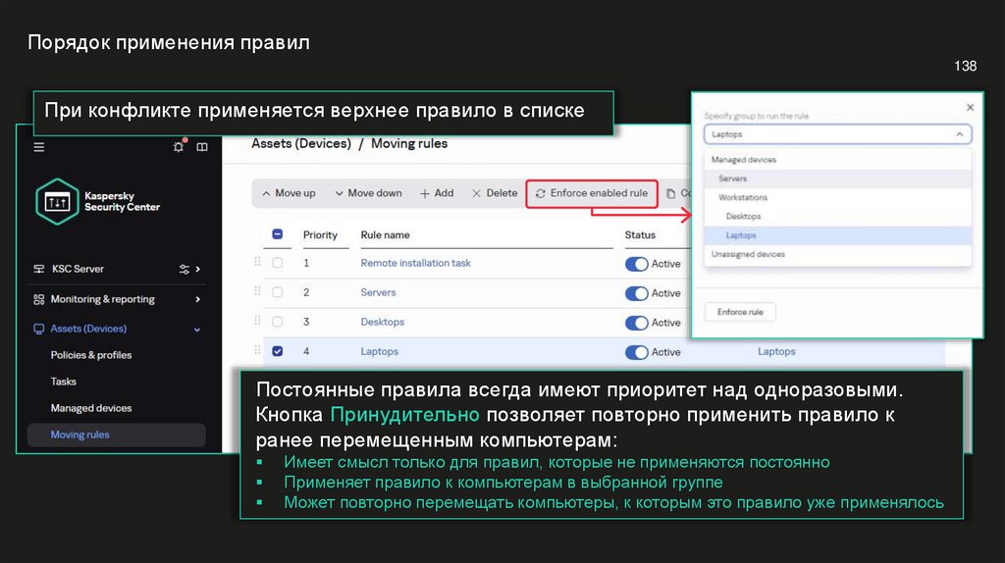Image resolution: width=1005 pixels, height=563 pixels.
Task: Sort by the Rule name column header
Action: click(x=385, y=235)
